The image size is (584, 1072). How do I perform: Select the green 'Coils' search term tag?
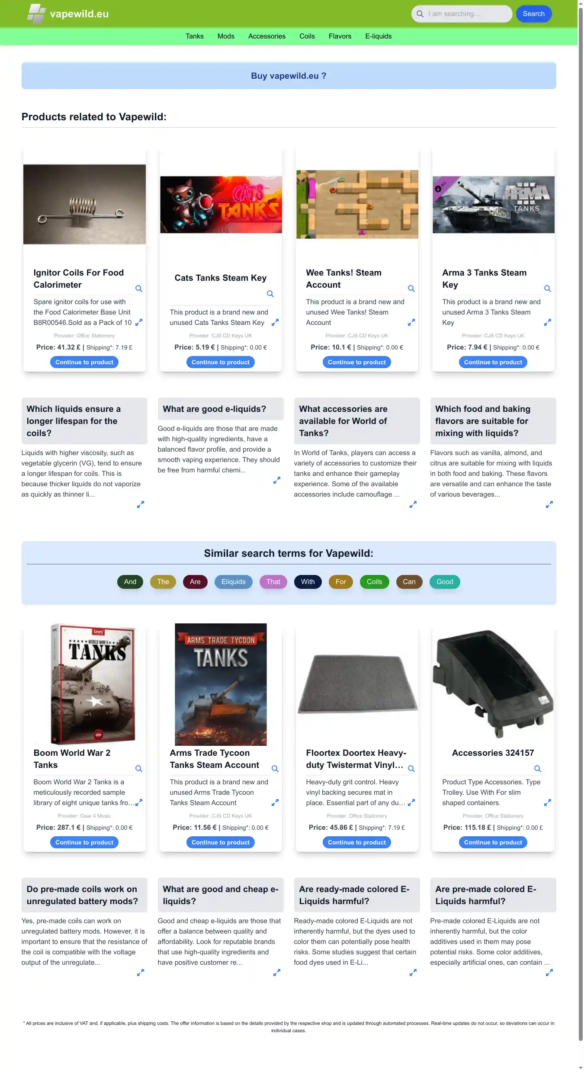[x=375, y=582]
